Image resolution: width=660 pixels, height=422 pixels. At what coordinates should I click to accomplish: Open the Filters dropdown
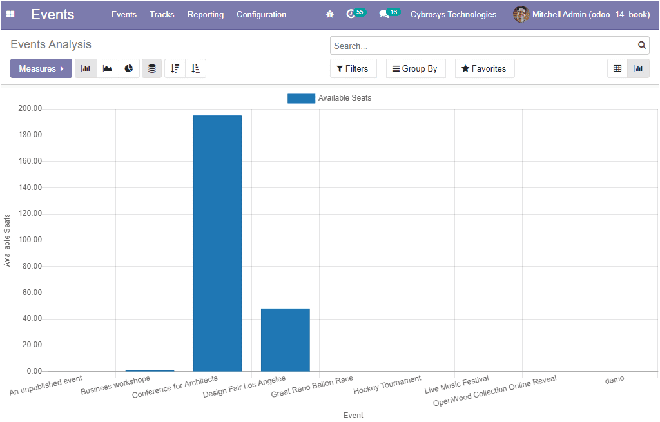click(x=353, y=68)
